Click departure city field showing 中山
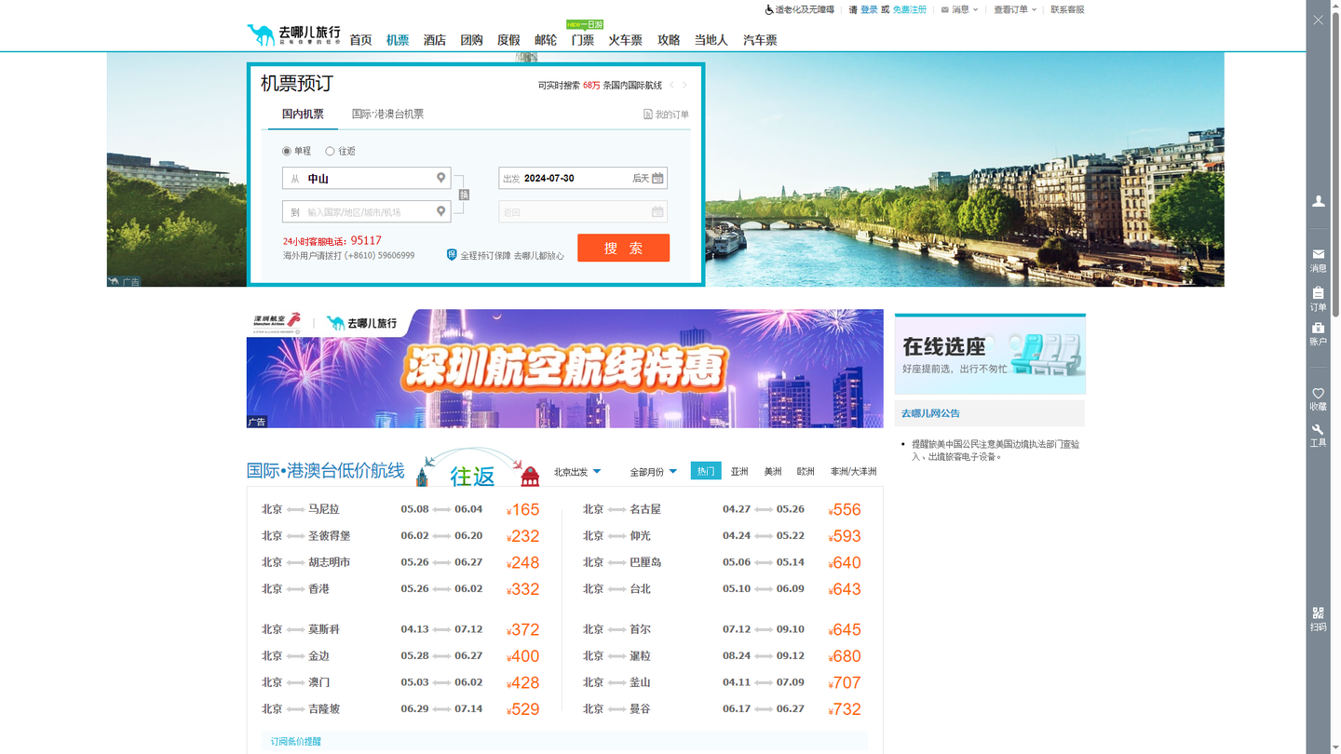 click(366, 178)
